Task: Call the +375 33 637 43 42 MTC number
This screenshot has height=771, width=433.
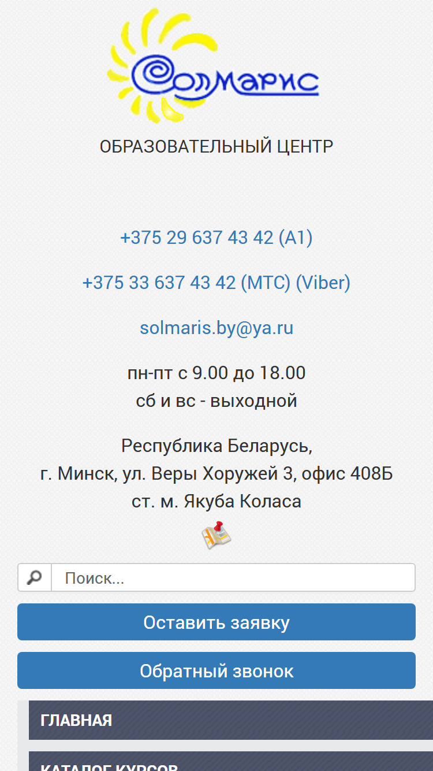Action: pos(186,283)
